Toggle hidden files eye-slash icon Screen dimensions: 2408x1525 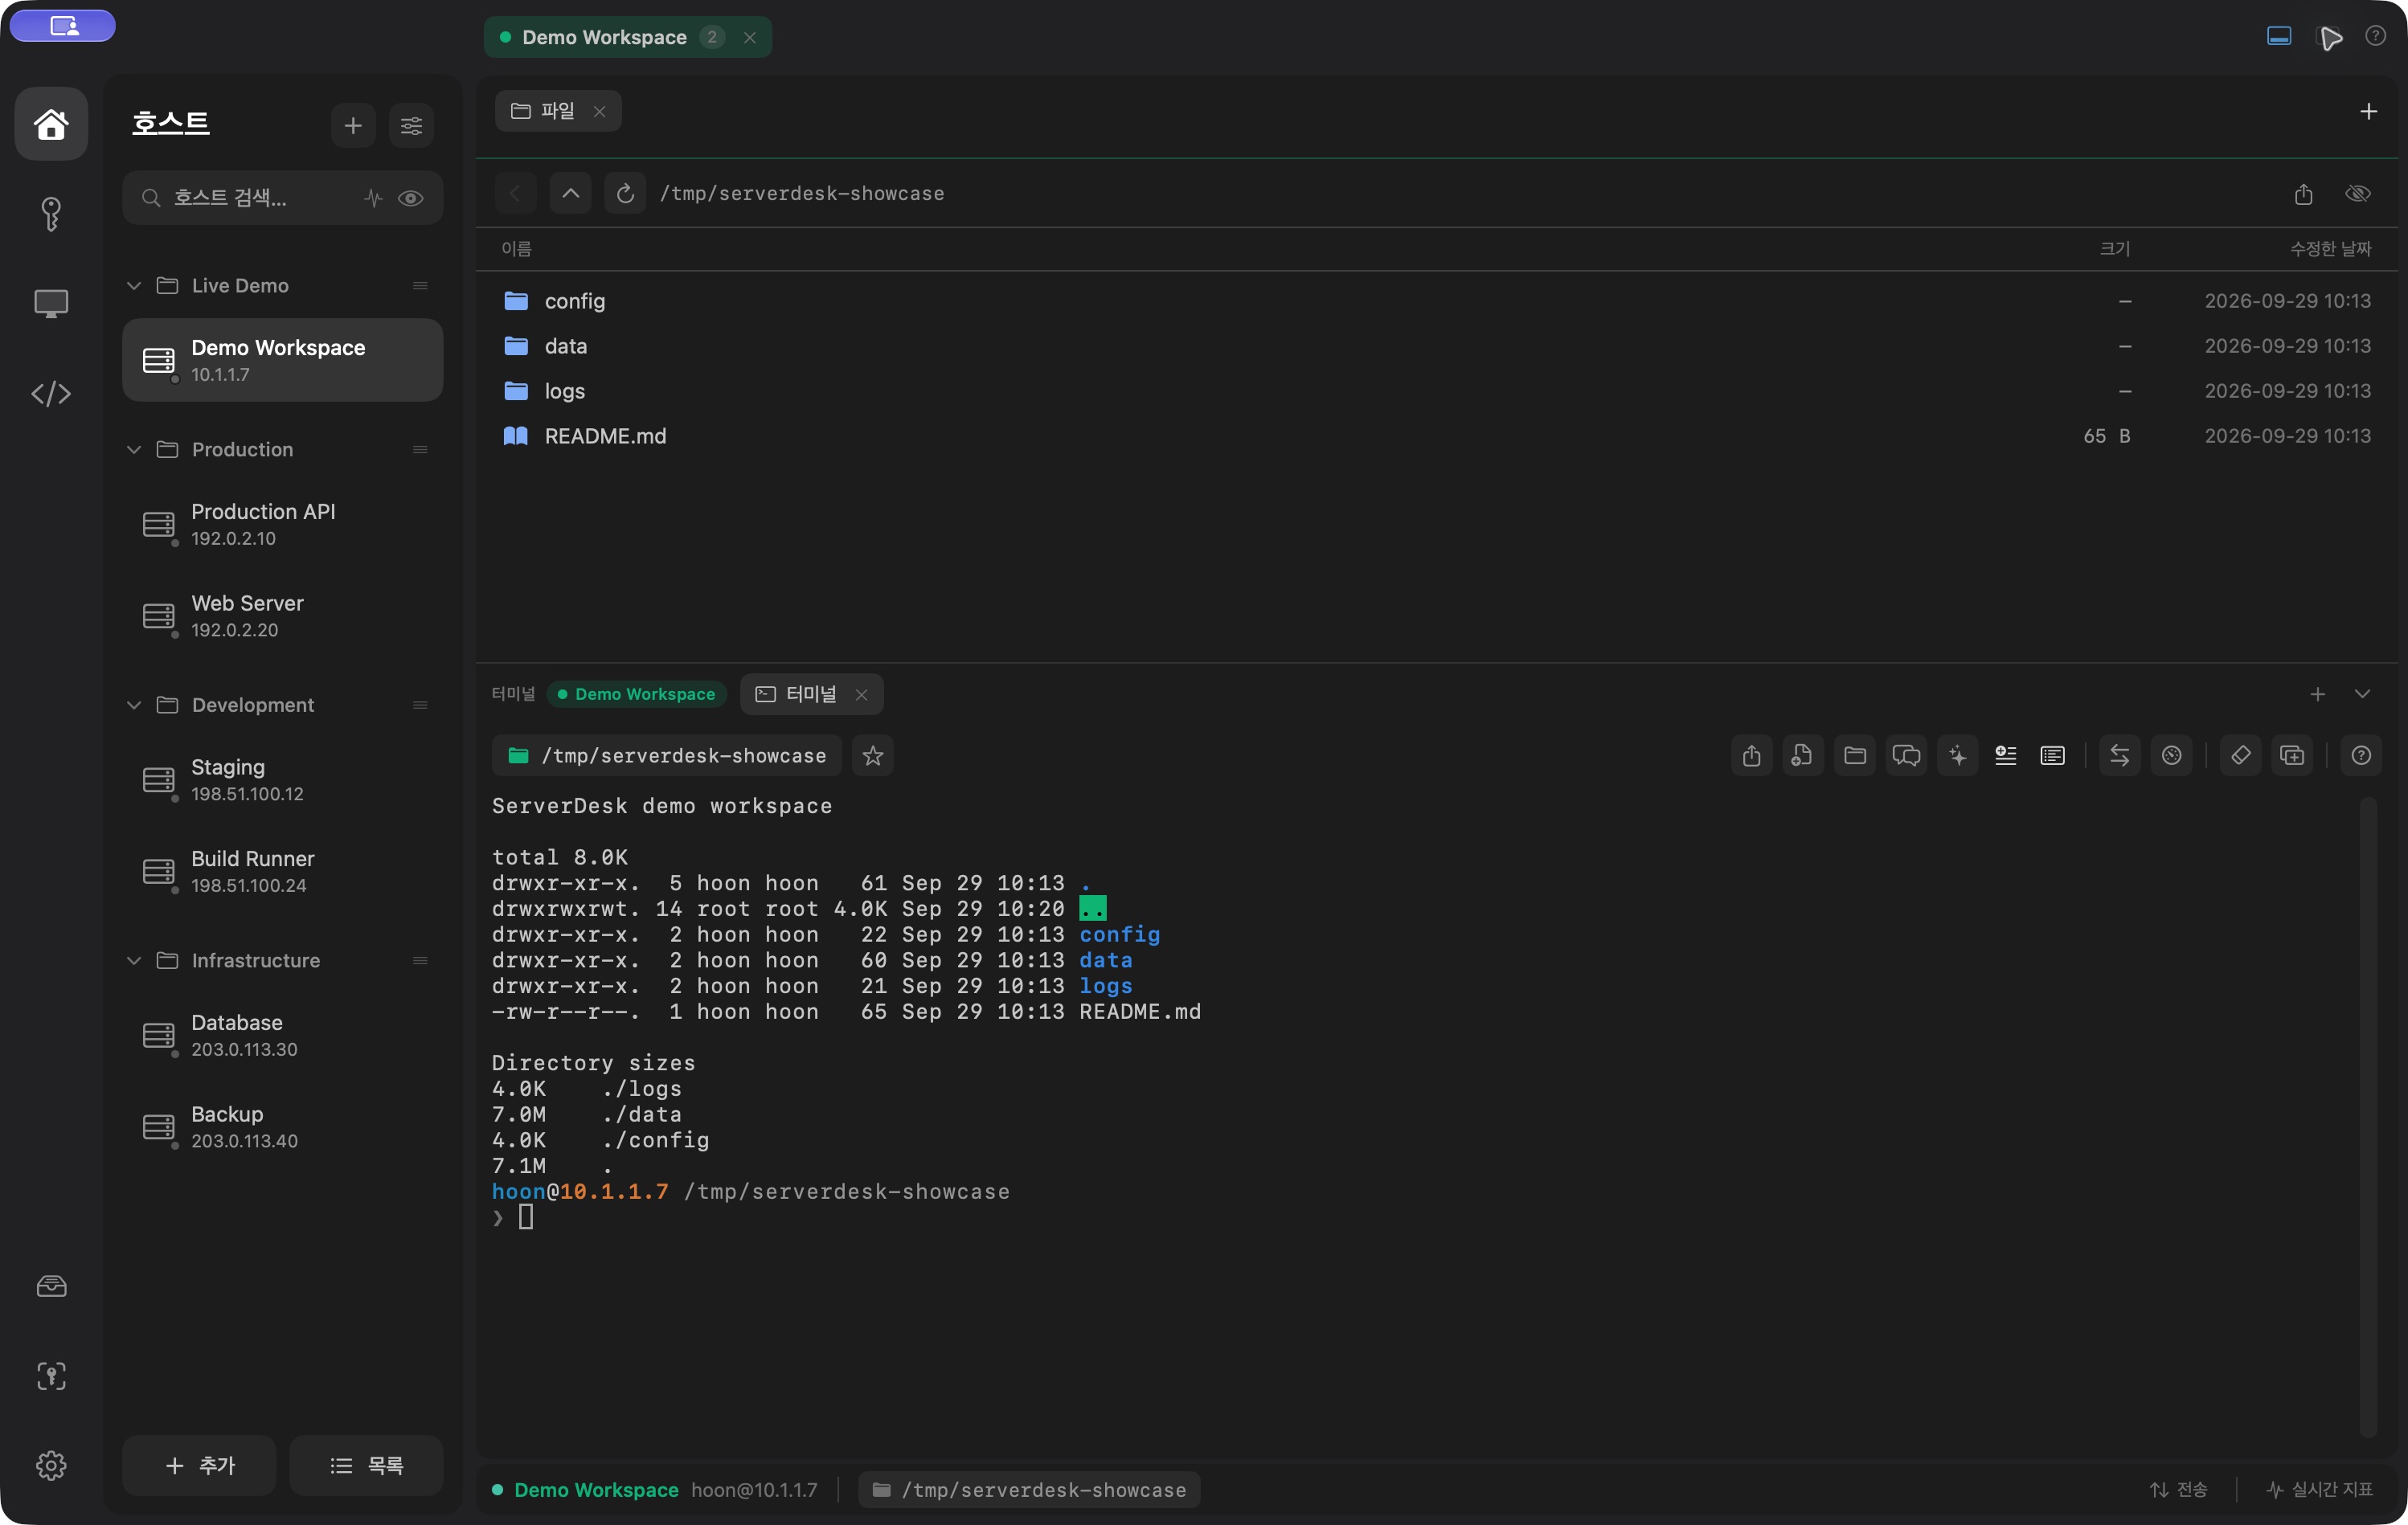[2358, 194]
